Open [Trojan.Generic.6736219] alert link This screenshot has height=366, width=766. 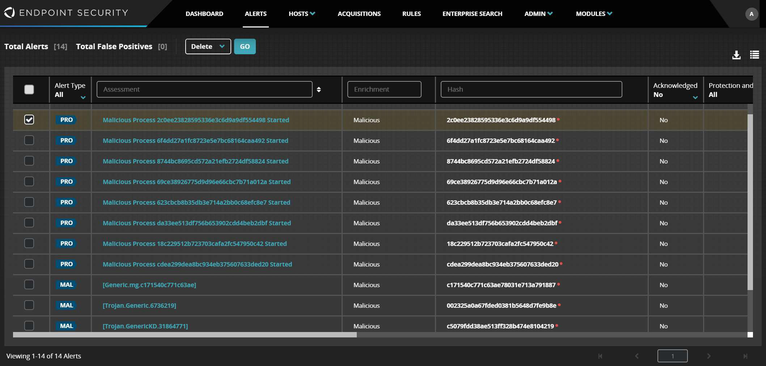139,306
